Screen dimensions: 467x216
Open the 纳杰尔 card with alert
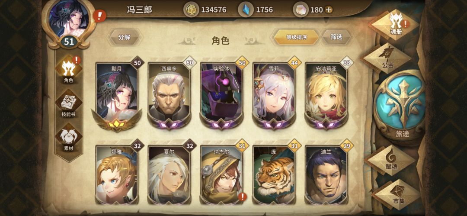coord(221,175)
